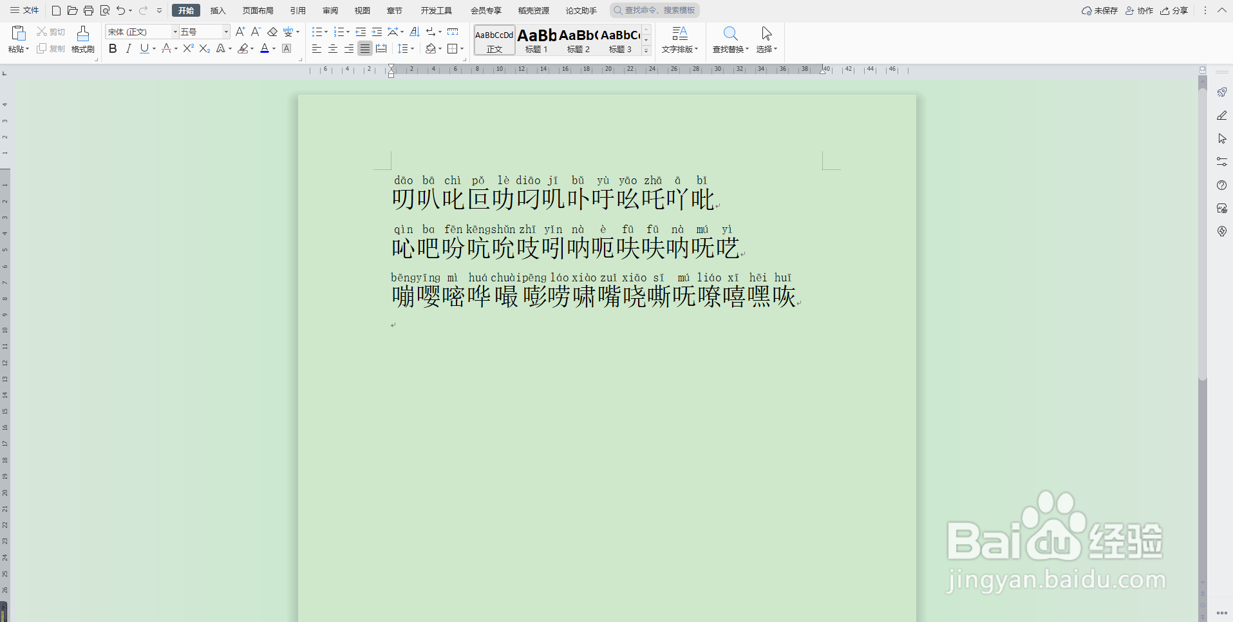This screenshot has width=1233, height=622.
Task: Click the search box 查找命令、搜索模板
Action: click(x=655, y=10)
